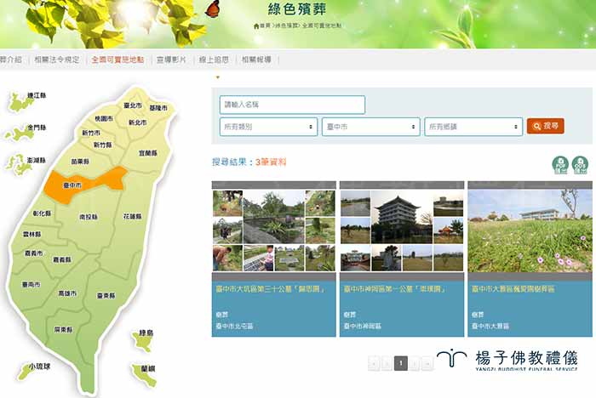Select 新竹縣 on the Taiwan map
Image resolution: width=596 pixels, height=398 pixels.
tap(103, 145)
